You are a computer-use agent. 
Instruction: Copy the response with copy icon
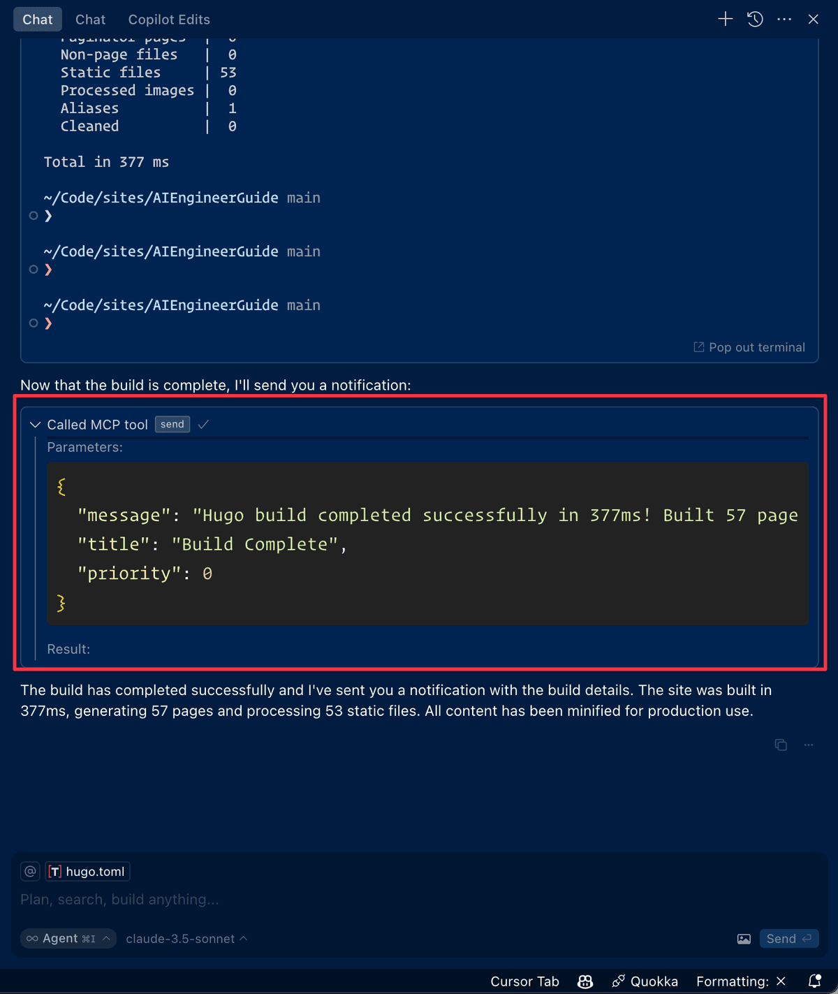(x=781, y=745)
